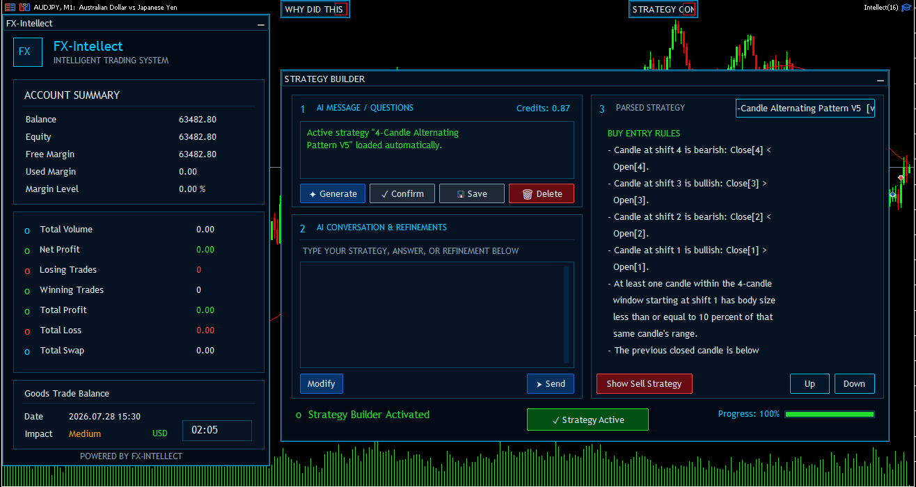This screenshot has width=916, height=487.
Task: Click the Total Swap label
Action: 63,351
